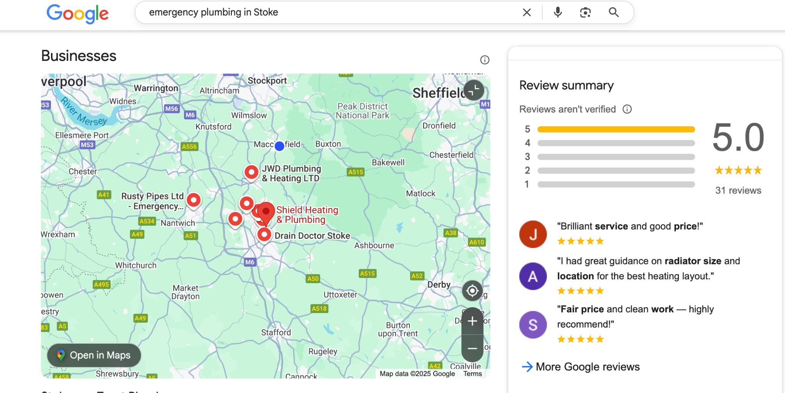Click JWD Plumbing & Heating LTD label
This screenshot has height=393, width=785.
tap(291, 173)
